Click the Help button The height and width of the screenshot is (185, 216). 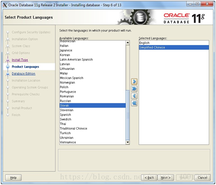(13, 178)
